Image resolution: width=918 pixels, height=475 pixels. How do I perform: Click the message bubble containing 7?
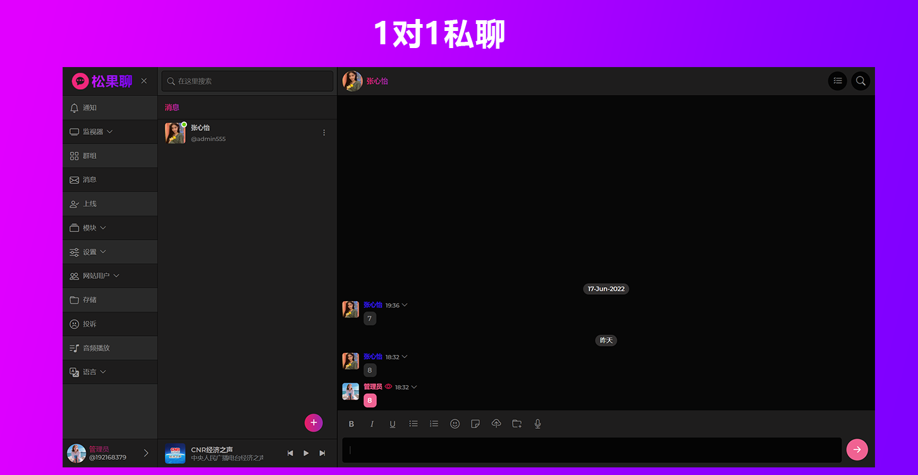[370, 318]
